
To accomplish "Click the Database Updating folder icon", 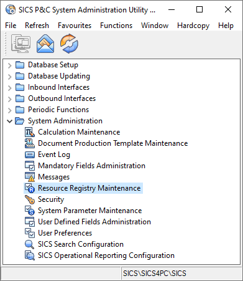I will tap(20, 76).
